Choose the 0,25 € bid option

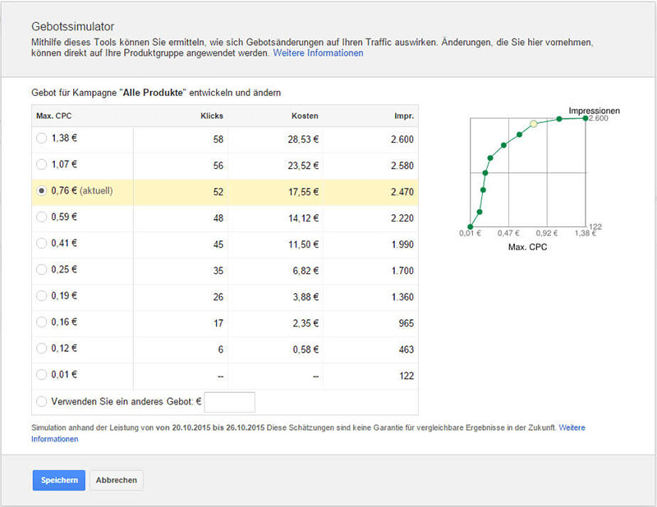click(x=42, y=270)
